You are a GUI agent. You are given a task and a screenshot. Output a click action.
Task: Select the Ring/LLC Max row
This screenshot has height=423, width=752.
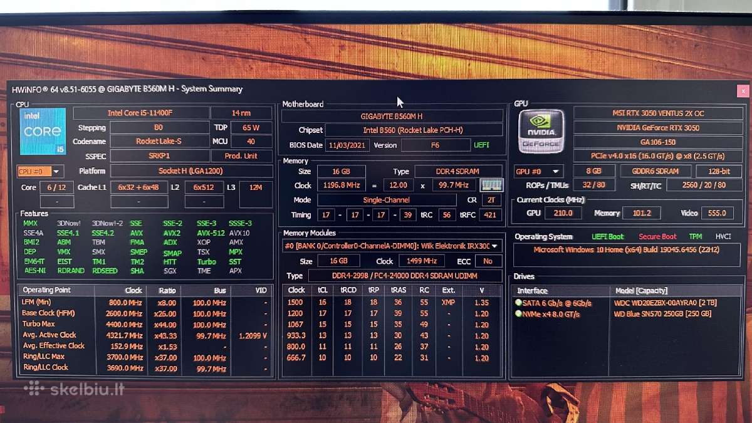pos(145,357)
